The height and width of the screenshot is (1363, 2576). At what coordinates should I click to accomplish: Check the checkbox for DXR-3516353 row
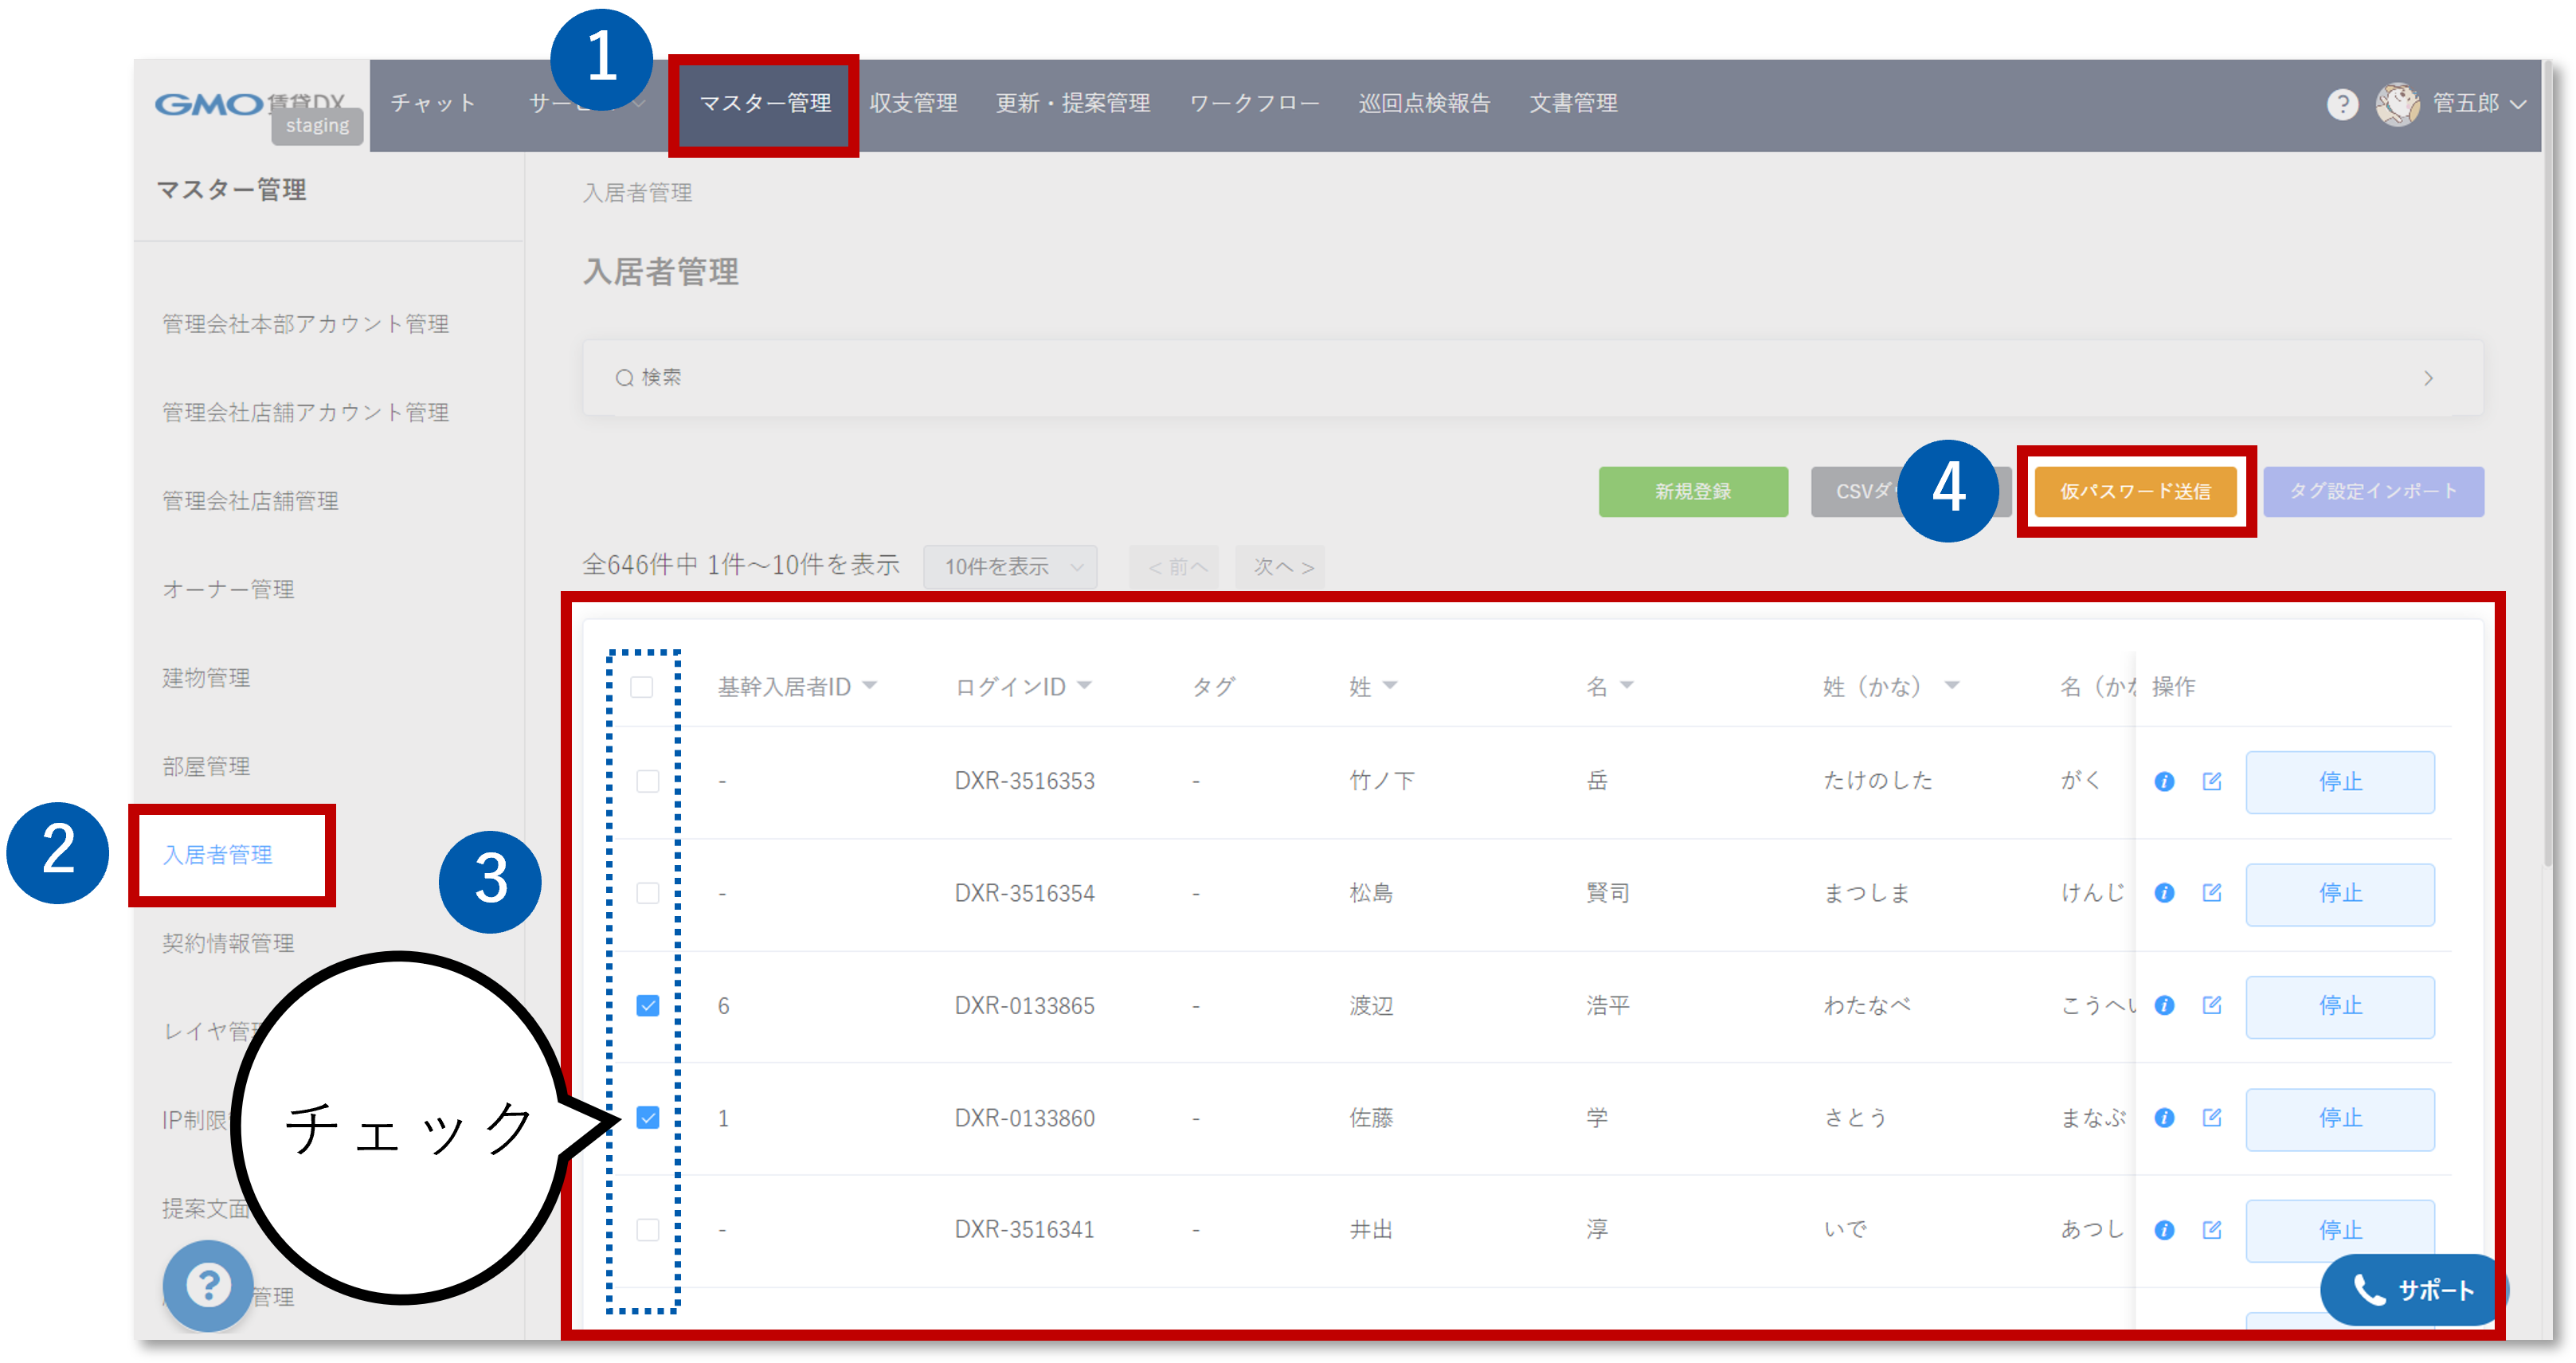(x=648, y=781)
